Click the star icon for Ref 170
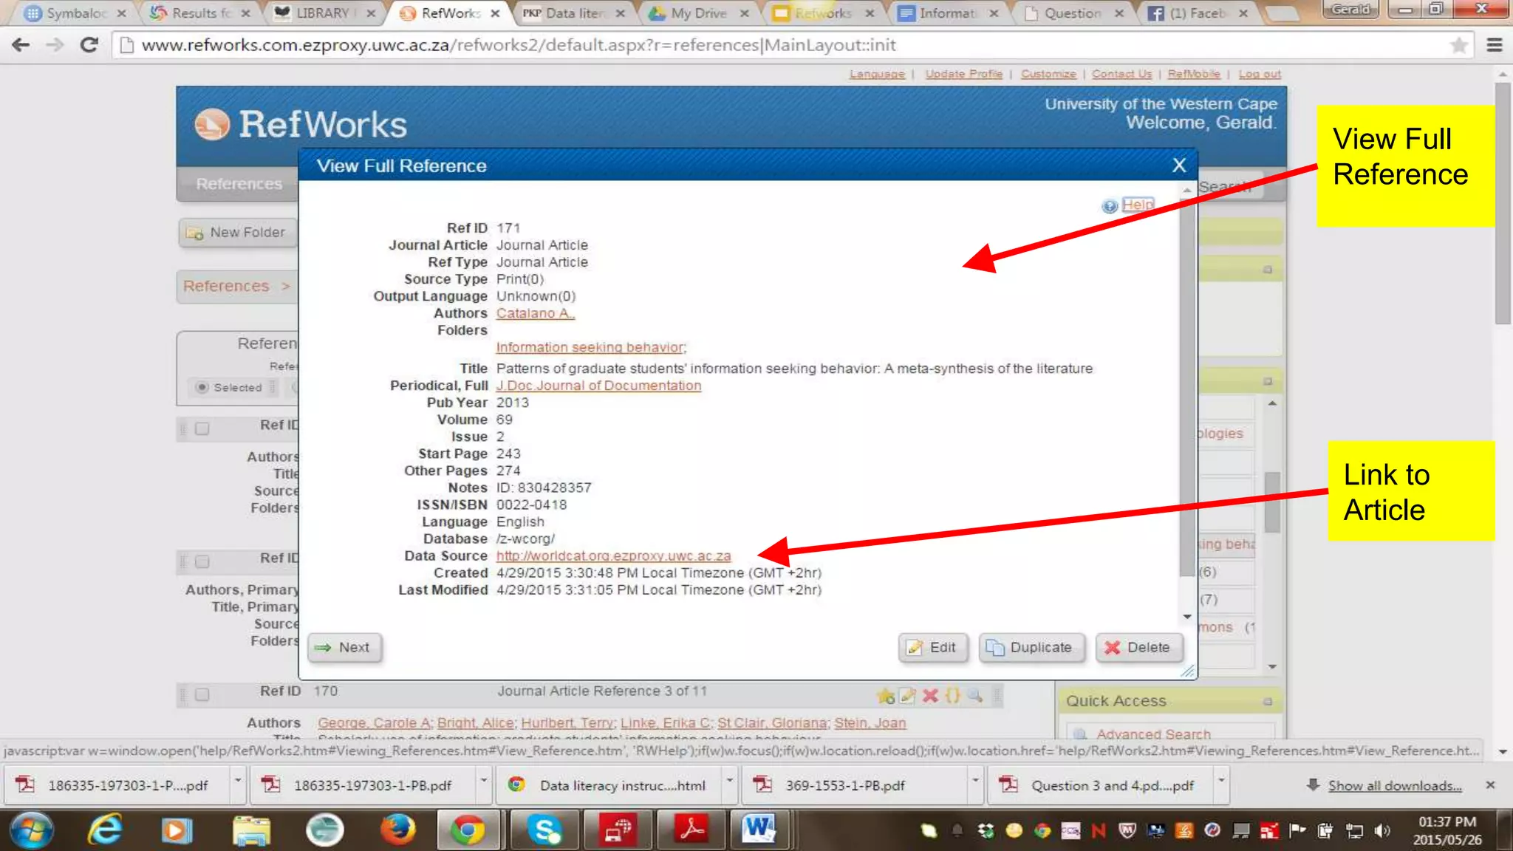 click(885, 696)
